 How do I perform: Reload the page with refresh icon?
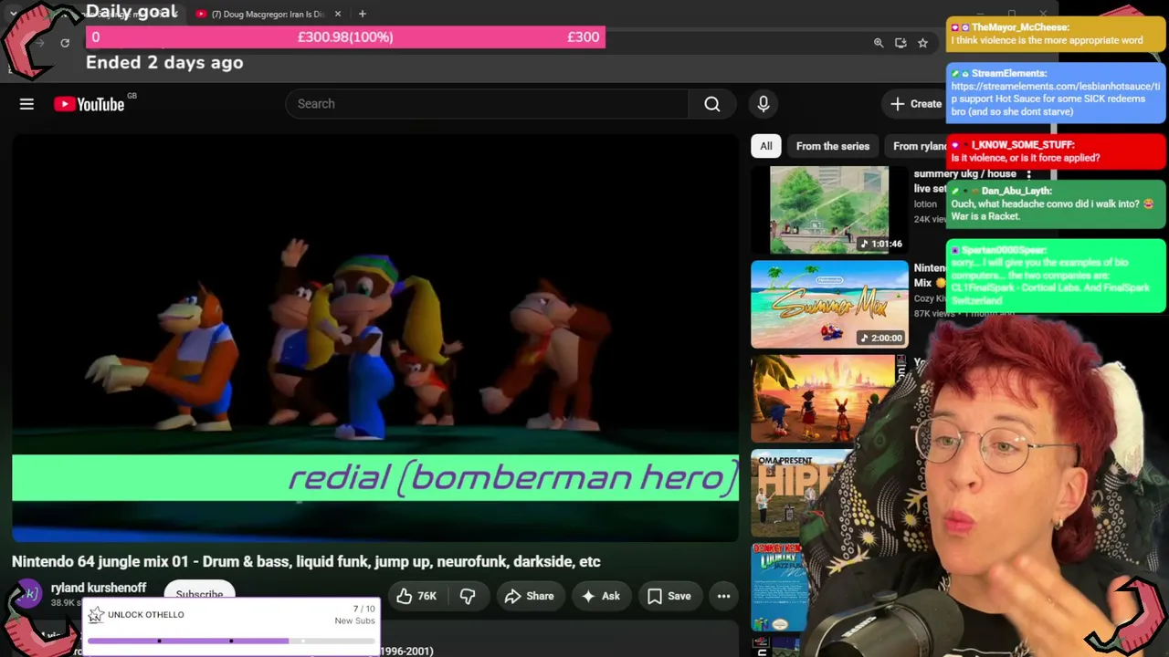click(65, 43)
